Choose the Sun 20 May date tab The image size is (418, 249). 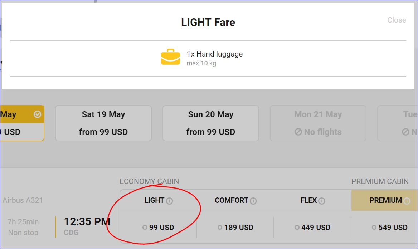point(210,123)
